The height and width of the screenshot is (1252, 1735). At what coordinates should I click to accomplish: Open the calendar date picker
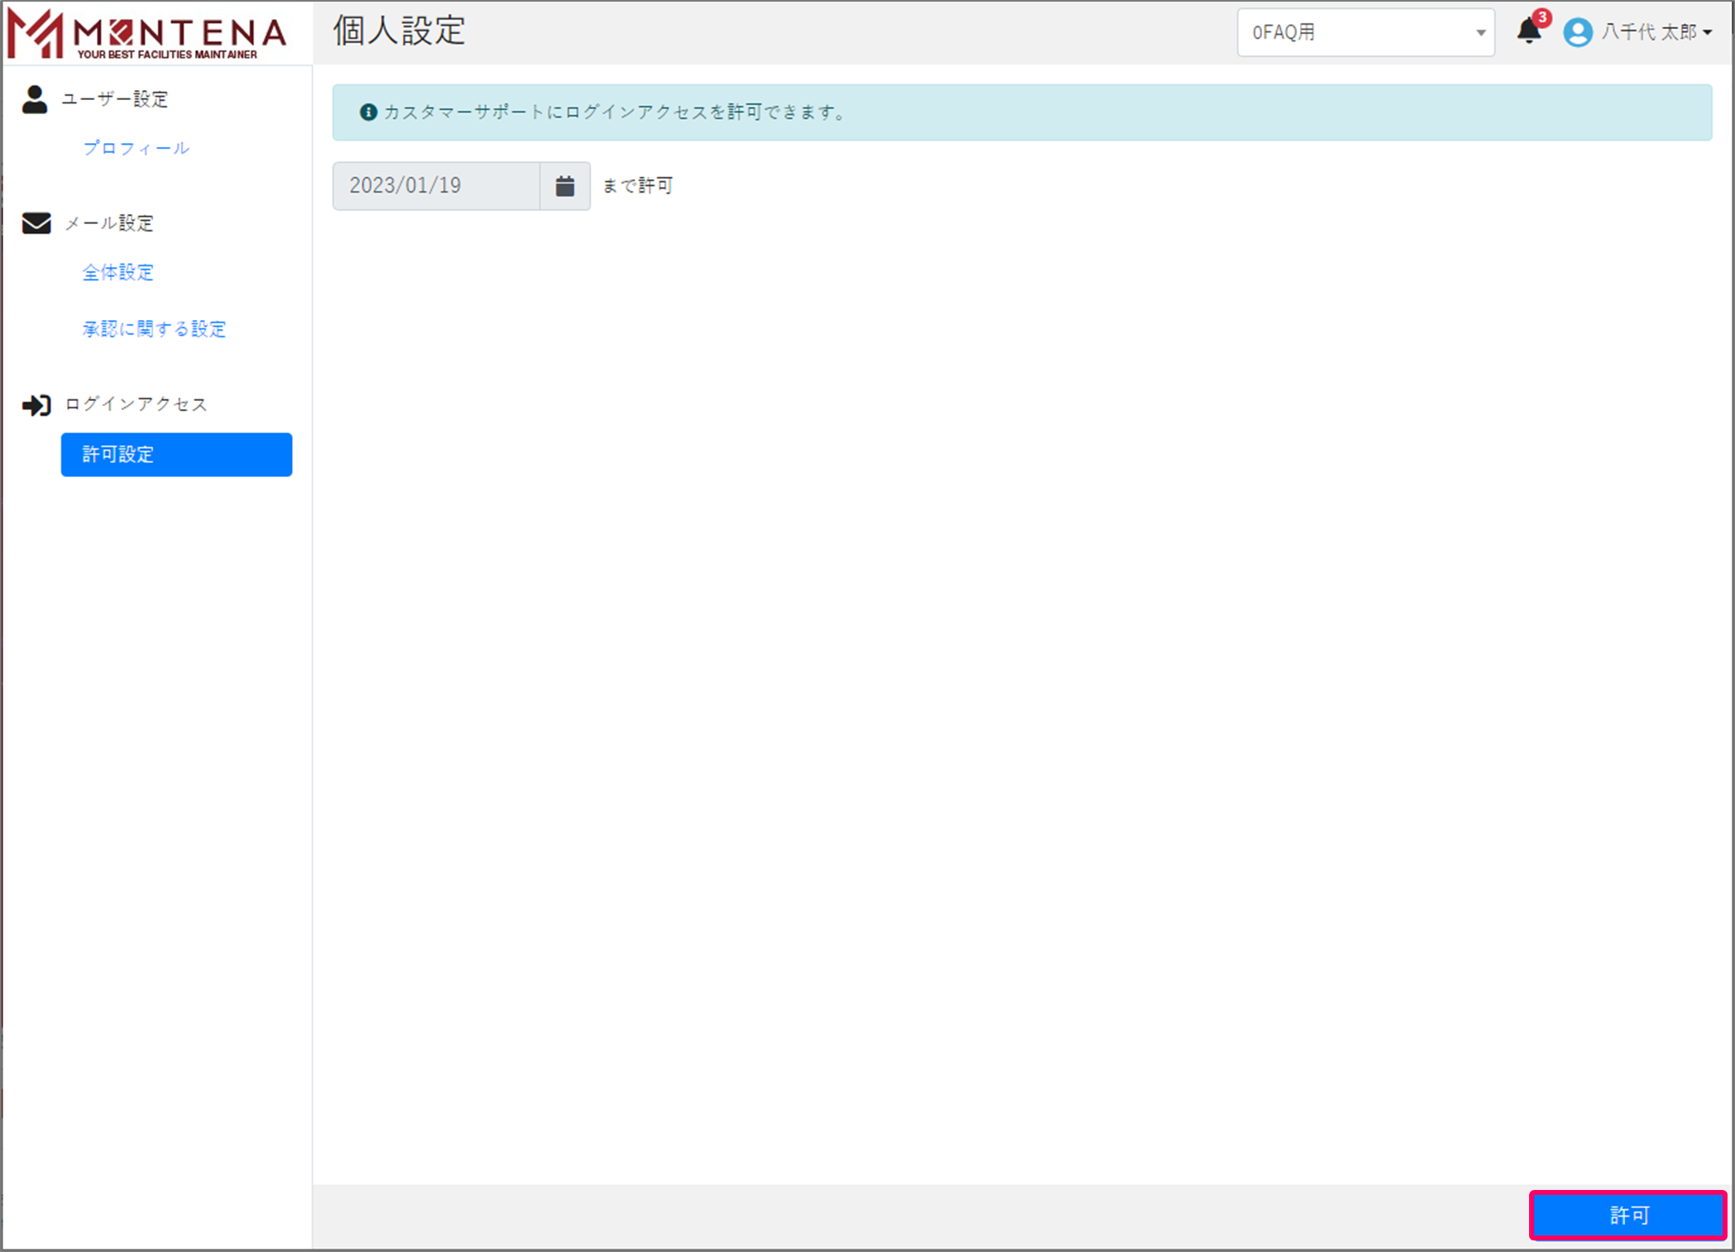(x=565, y=186)
